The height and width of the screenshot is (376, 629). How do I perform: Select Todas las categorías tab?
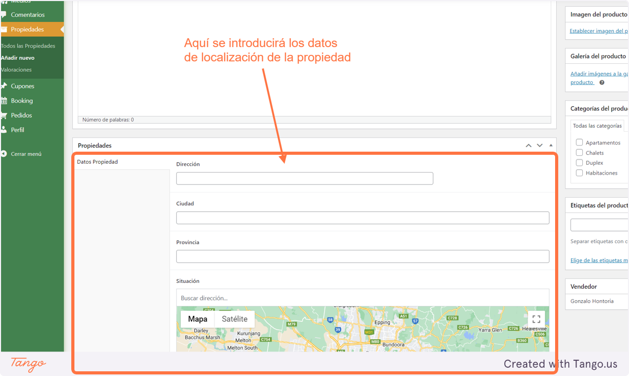click(x=597, y=126)
